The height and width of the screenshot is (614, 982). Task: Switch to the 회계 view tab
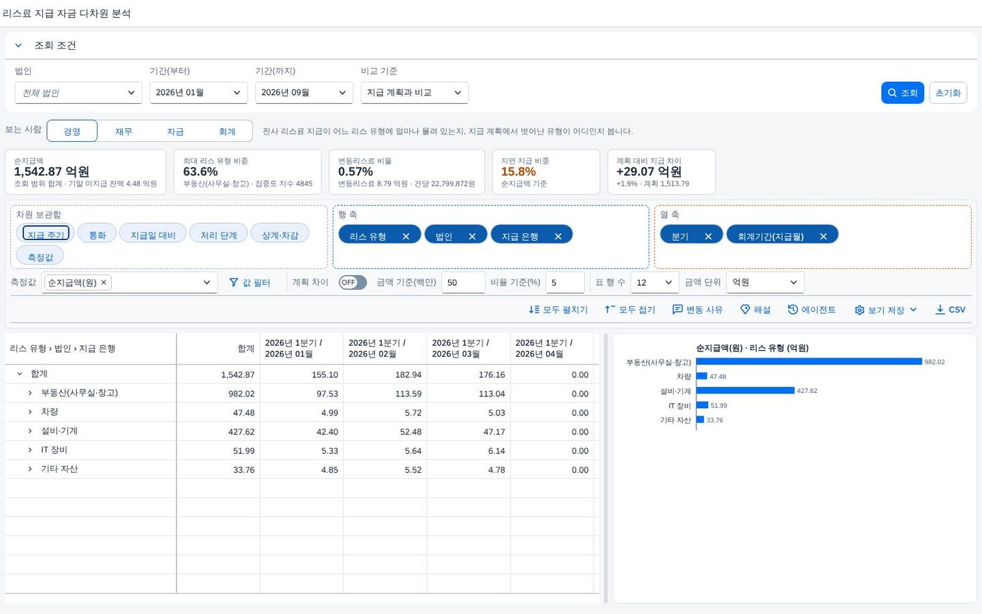227,131
